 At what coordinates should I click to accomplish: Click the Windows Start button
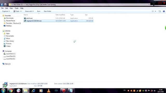click(x=3, y=91)
